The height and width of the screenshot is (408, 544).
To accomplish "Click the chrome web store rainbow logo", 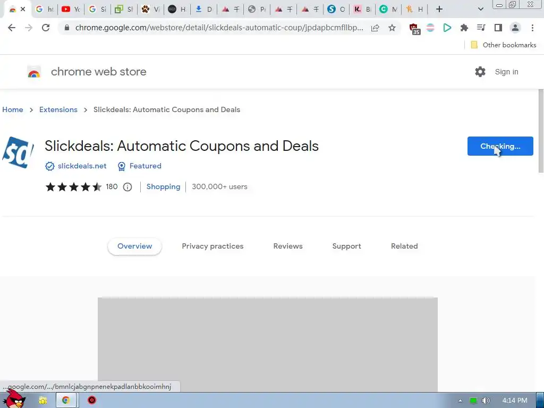I will pos(34,72).
